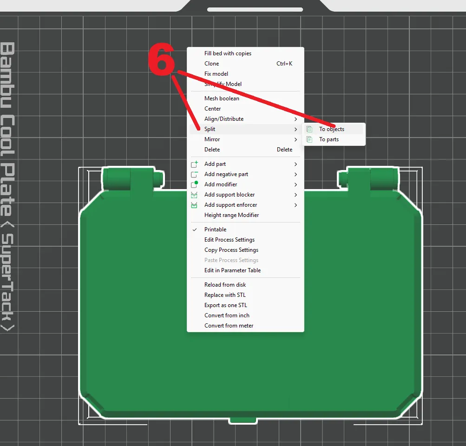Choose Fill bed with copies
The width and height of the screenshot is (466, 446).
(x=245, y=53)
